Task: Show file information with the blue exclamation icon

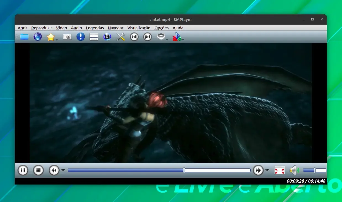Action: point(80,37)
